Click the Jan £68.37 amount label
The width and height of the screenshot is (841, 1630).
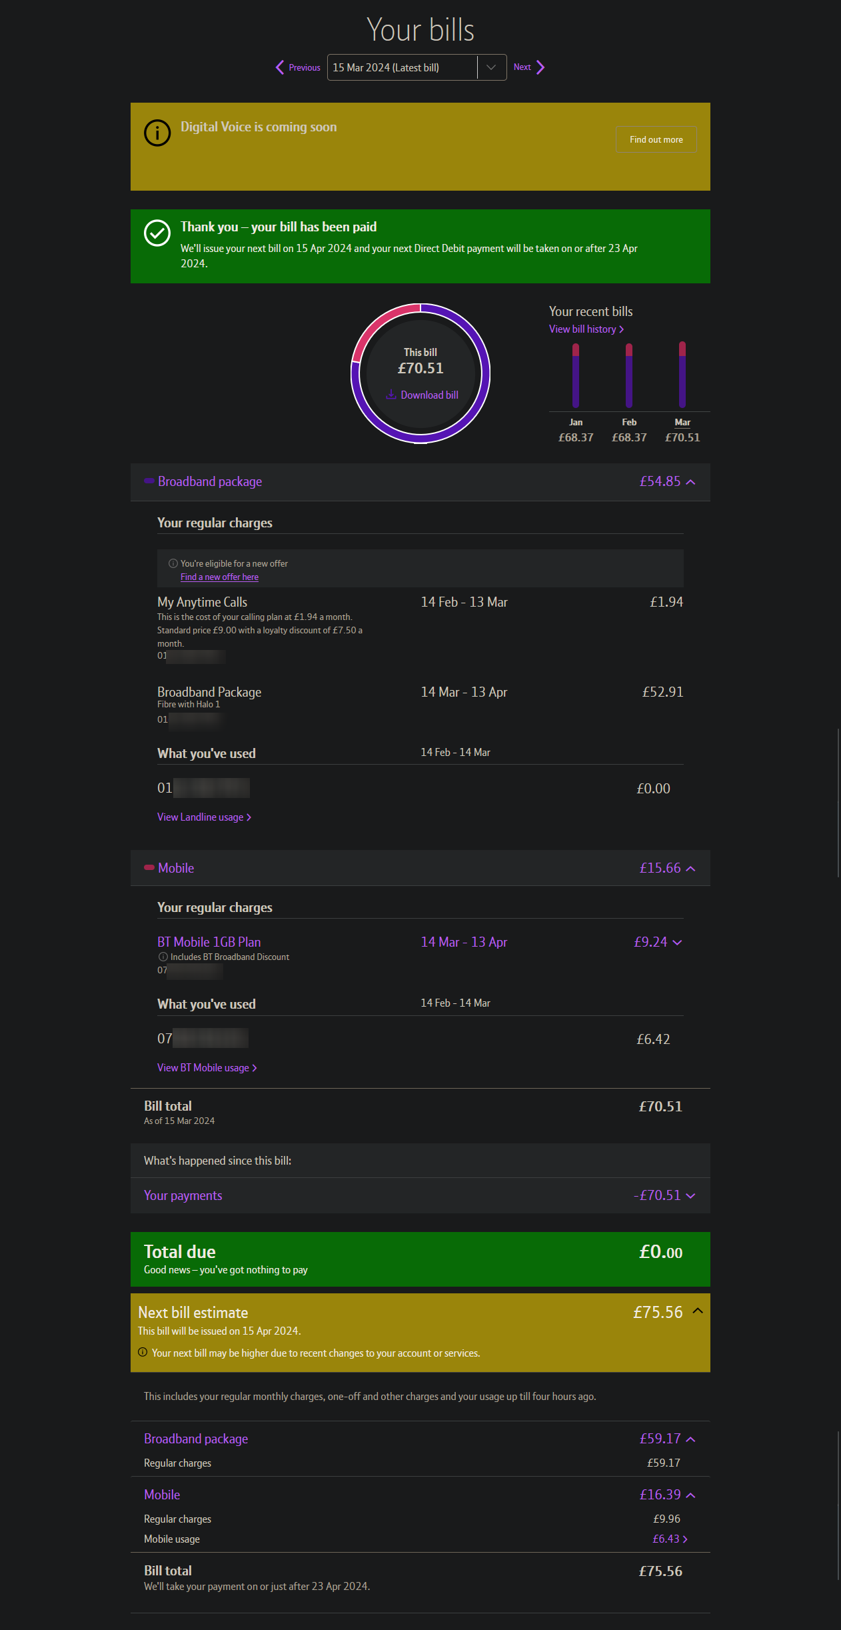click(x=576, y=437)
